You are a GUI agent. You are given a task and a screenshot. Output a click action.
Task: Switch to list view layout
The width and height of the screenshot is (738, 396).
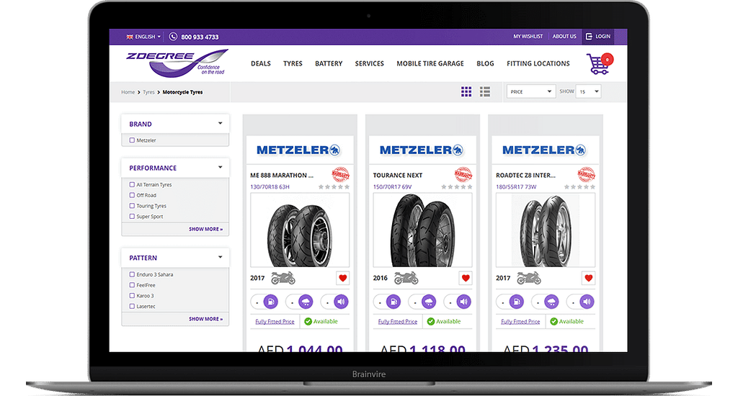click(485, 91)
